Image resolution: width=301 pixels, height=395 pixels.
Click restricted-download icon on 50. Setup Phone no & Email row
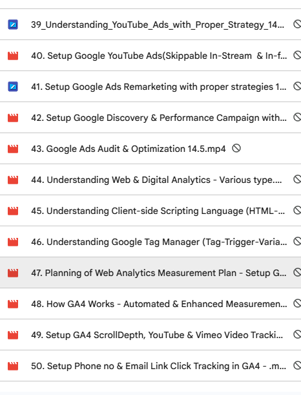tap(298, 365)
